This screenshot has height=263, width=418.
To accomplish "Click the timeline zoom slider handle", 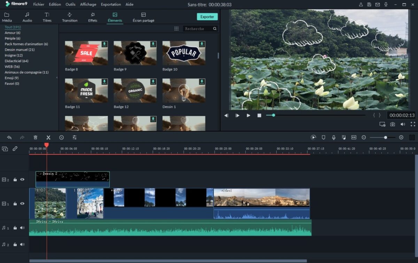I will tap(385, 137).
